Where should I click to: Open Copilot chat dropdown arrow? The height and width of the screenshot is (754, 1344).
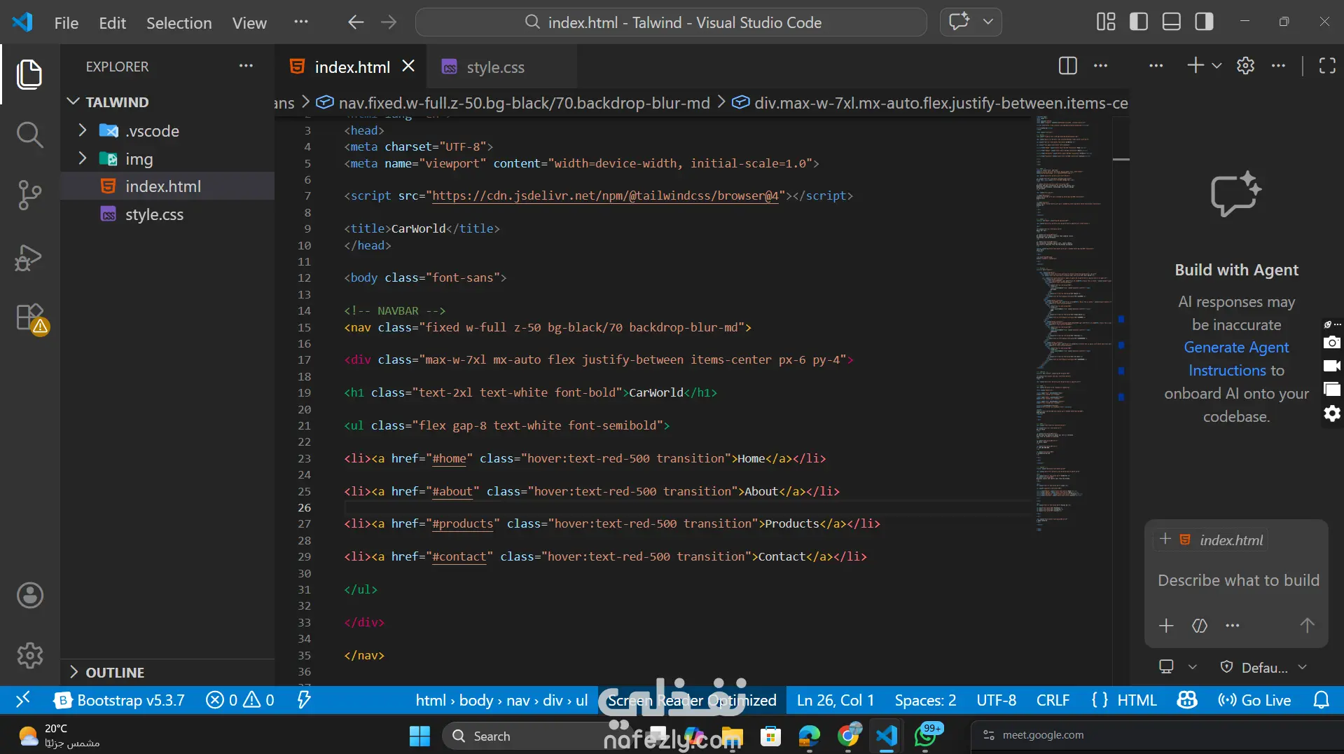point(988,22)
